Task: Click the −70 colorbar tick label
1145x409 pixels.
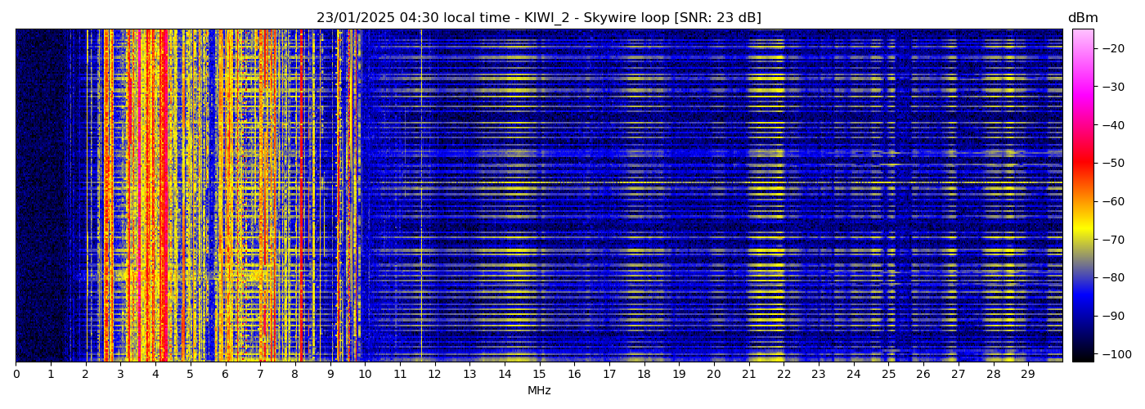Action: tap(1112, 240)
